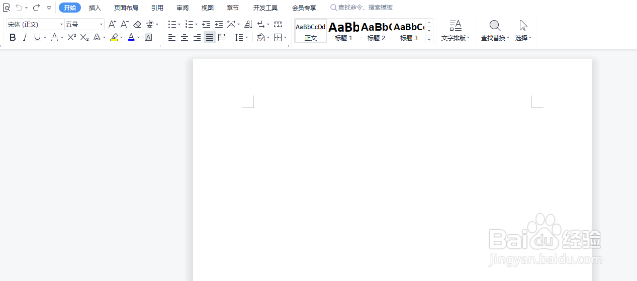Center align the text

click(x=185, y=37)
